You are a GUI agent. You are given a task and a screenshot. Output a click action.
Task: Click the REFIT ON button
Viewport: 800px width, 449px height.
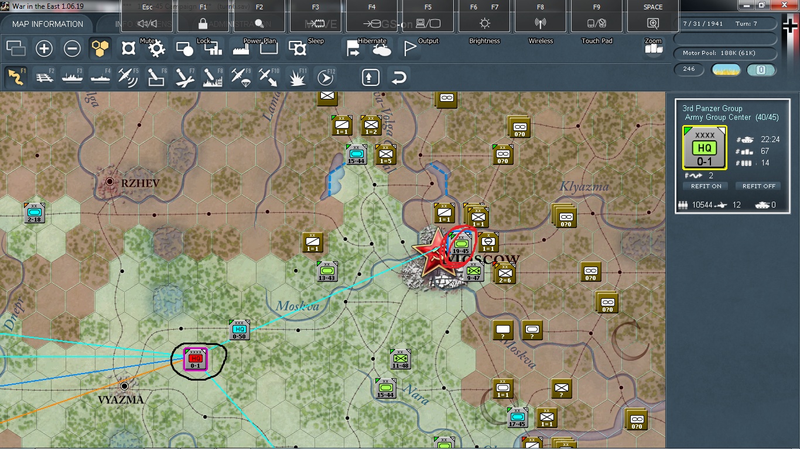pos(707,186)
